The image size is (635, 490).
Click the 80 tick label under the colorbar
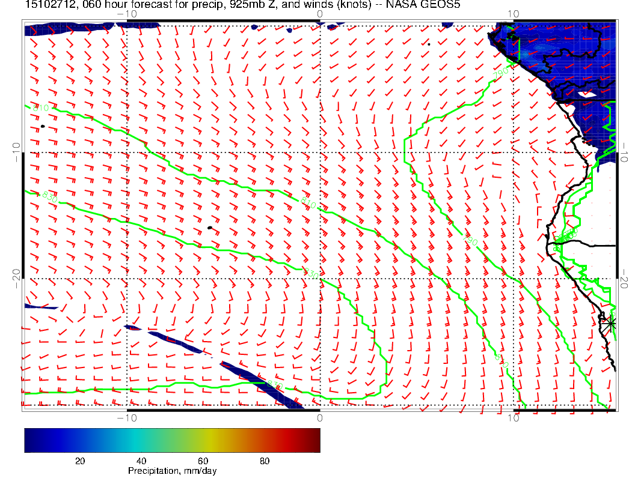[264, 461]
